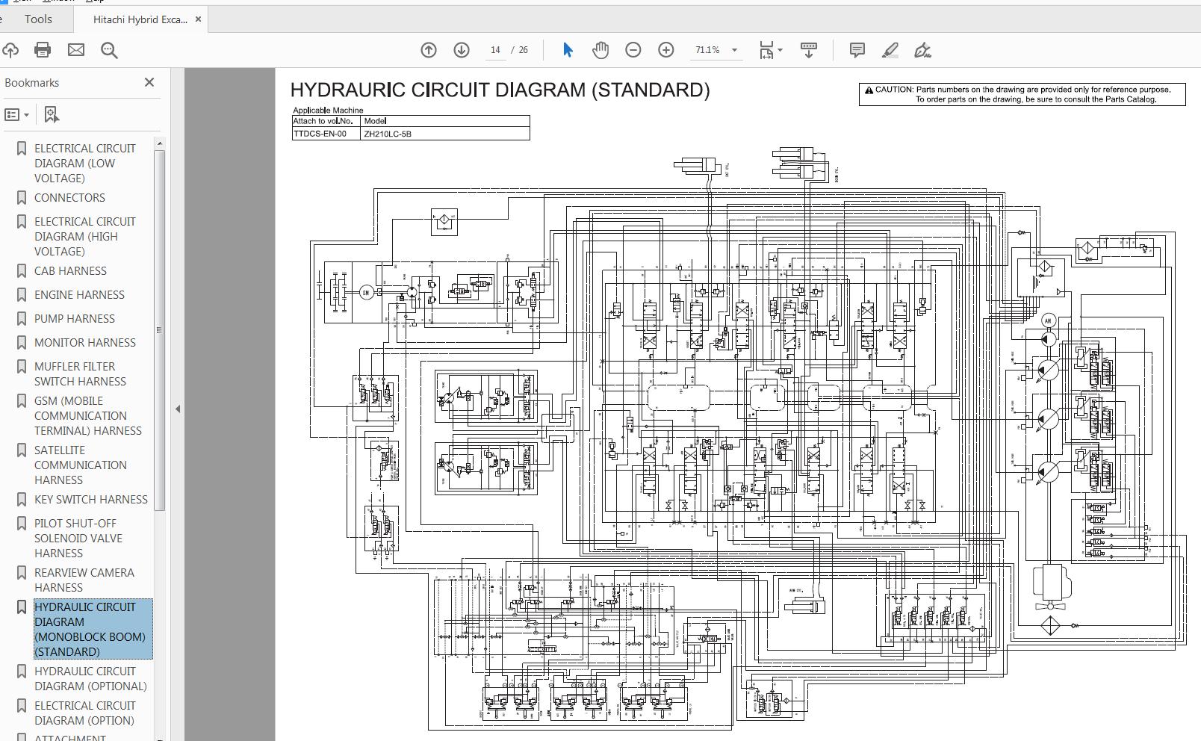Select the hand tool for panning
Viewport: 1201px width, 741px height.
599,50
